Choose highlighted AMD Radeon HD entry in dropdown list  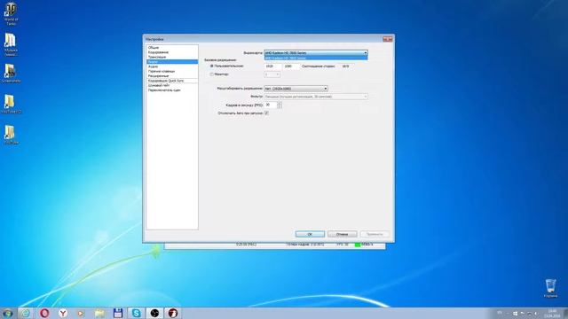tap(316, 58)
